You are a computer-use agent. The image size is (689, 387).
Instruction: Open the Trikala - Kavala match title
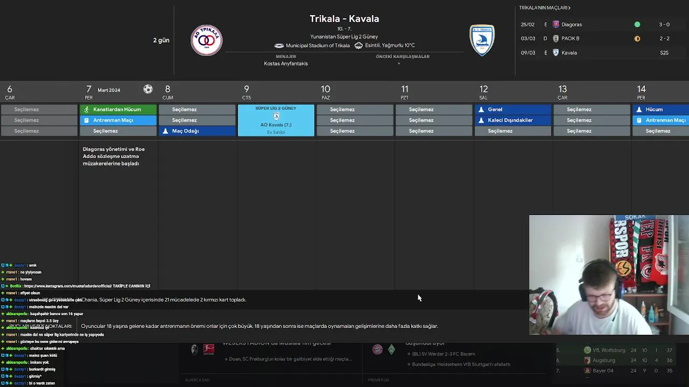[x=344, y=19]
